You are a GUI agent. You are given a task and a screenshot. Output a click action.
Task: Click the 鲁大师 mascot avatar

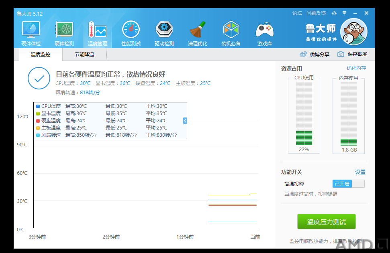coord(354,32)
